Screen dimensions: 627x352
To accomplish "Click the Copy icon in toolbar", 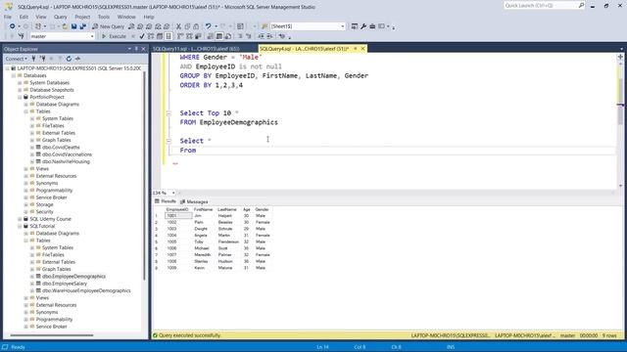I will click(187, 26).
